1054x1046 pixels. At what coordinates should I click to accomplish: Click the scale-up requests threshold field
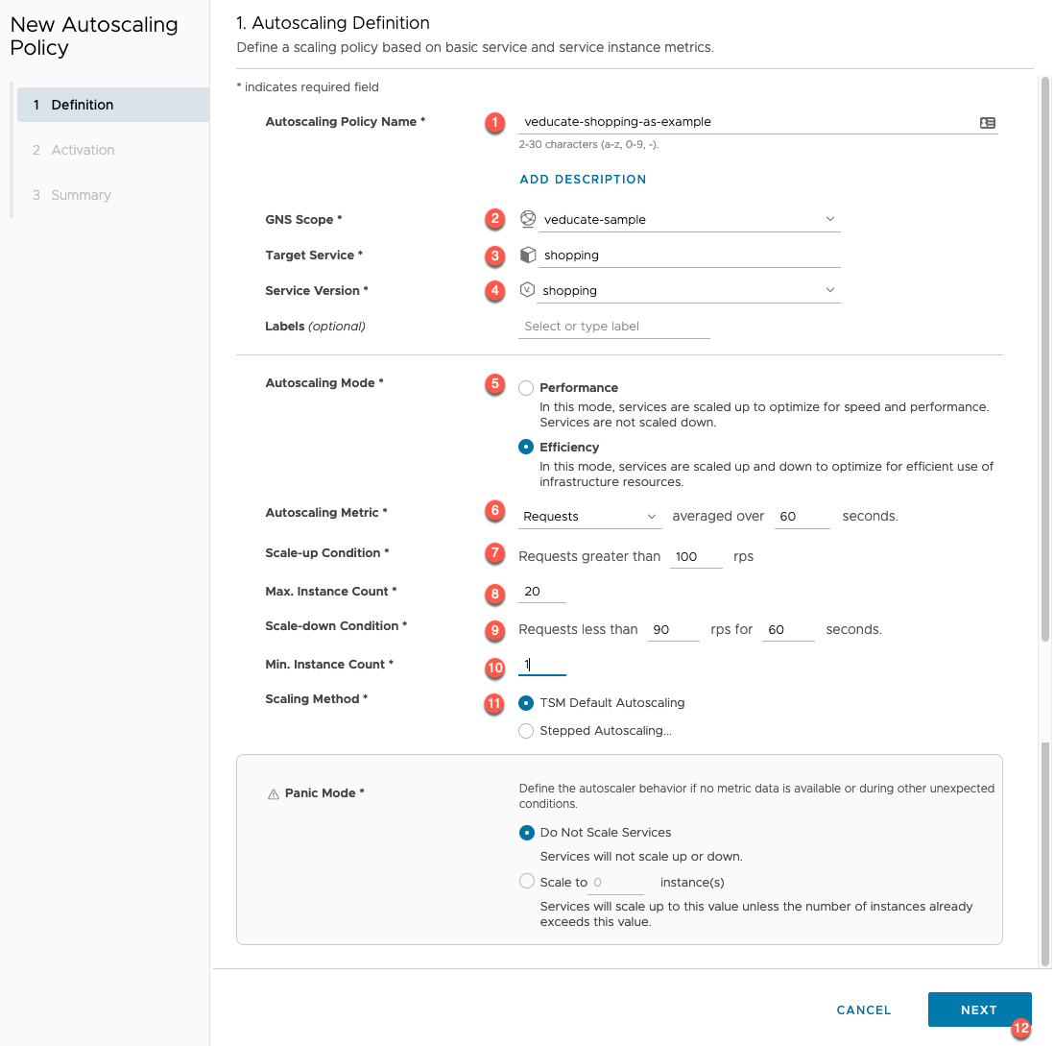[x=696, y=557]
